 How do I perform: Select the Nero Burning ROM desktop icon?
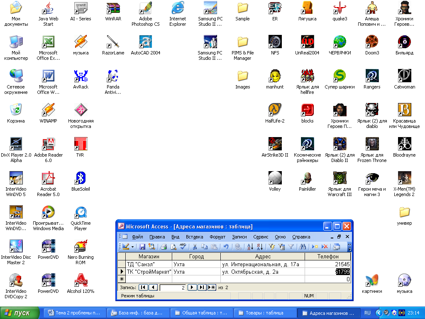click(x=81, y=252)
